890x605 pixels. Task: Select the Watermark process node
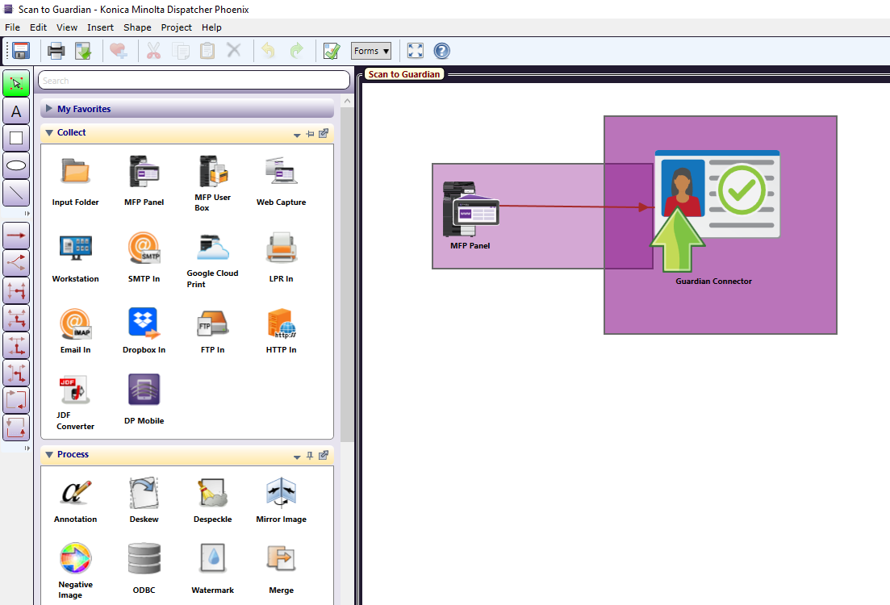(x=213, y=570)
